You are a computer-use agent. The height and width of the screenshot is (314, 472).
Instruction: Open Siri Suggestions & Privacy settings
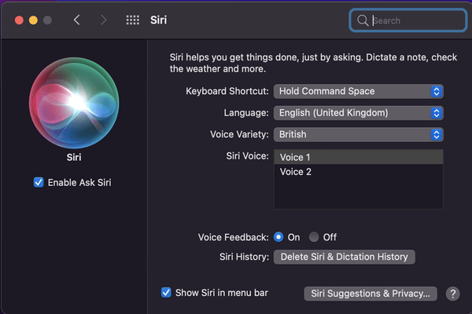point(371,294)
